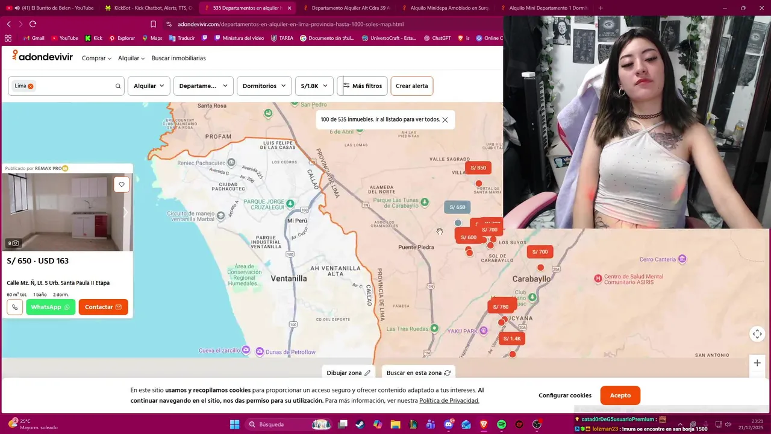Click the adondevivir logo
This screenshot has width=771, height=434.
(42, 56)
